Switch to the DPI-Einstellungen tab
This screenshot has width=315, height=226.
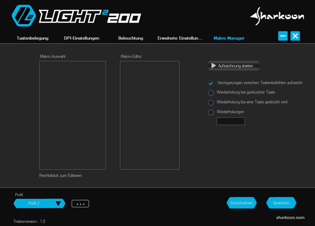81,38
